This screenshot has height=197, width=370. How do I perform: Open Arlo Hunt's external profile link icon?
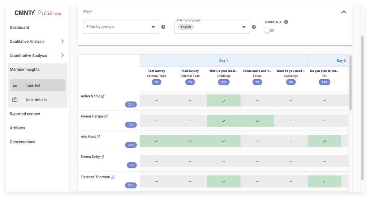tap(98, 137)
